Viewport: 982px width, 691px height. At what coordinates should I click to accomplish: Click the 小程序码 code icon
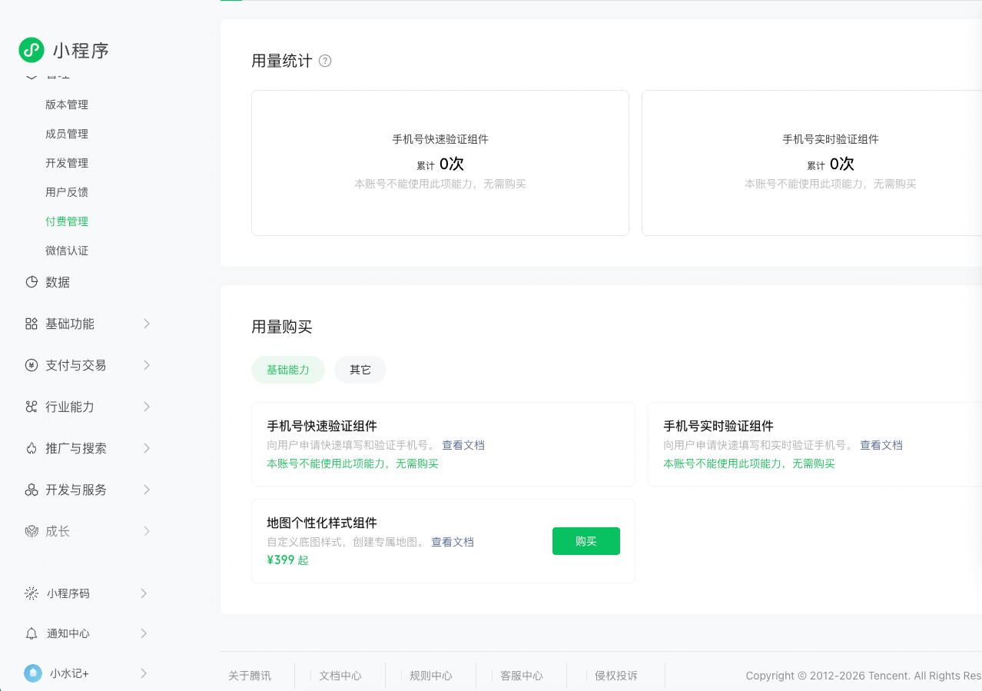pos(32,593)
